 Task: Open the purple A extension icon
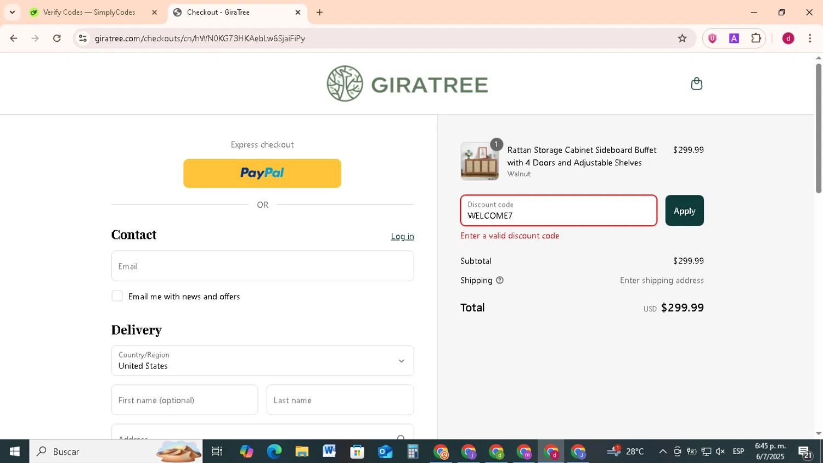734,38
